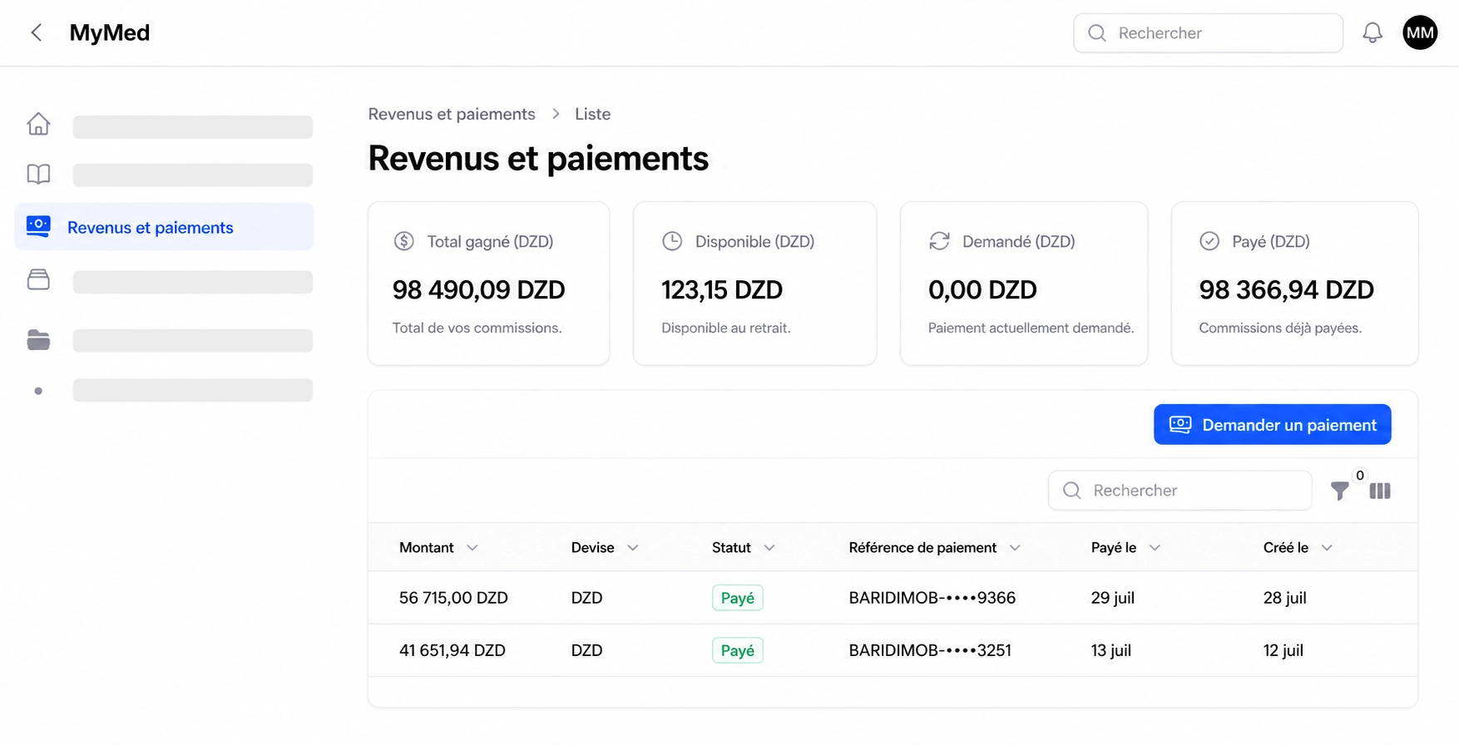Select the 56 715,00 DZD payment row

coord(893,598)
